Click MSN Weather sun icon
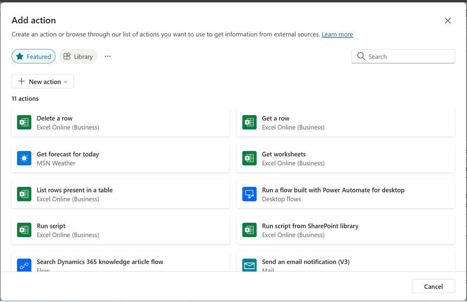This screenshot has height=302, width=467. point(24,158)
